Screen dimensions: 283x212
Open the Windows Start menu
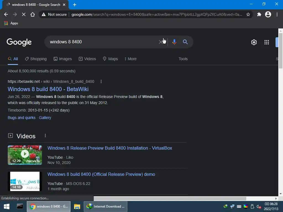(7, 206)
